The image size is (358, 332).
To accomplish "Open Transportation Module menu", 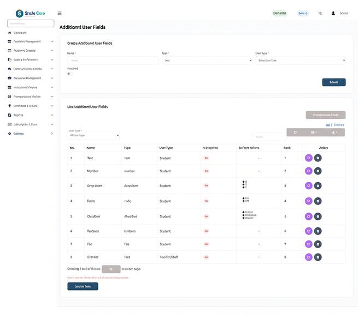I will pos(31,96).
